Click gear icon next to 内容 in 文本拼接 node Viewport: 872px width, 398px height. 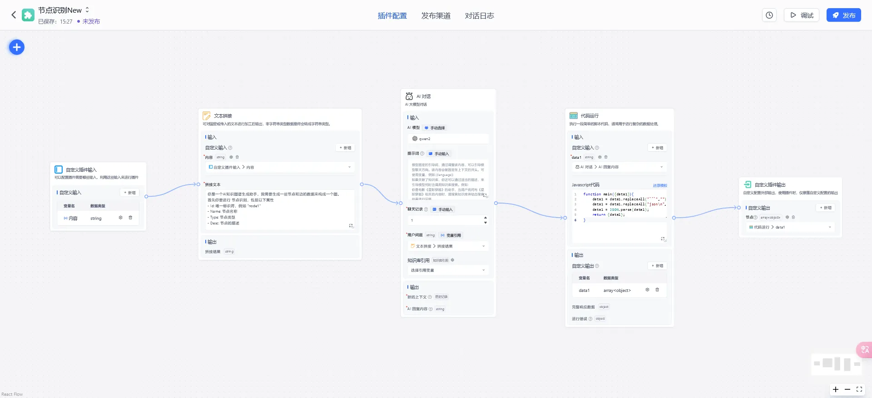(231, 157)
